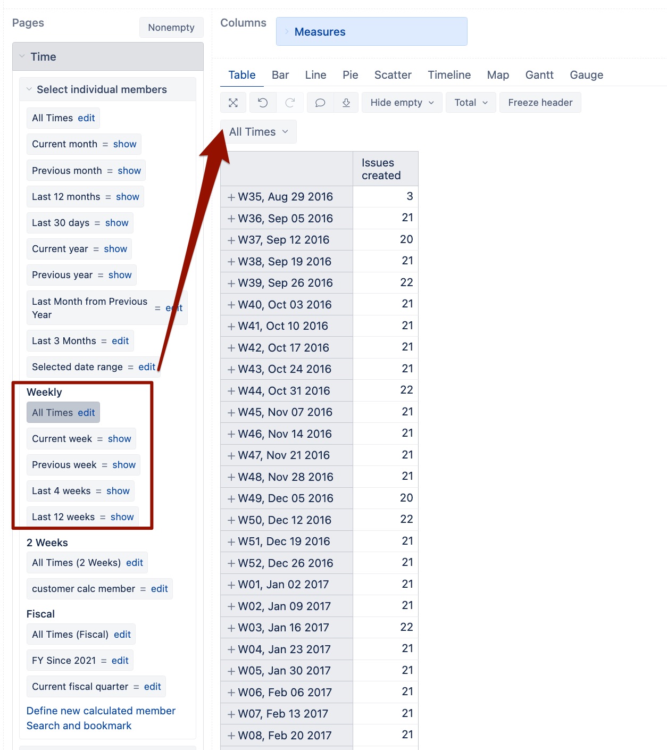Switch to the Bar chart tab
This screenshot has width=667, height=750.
click(x=280, y=75)
